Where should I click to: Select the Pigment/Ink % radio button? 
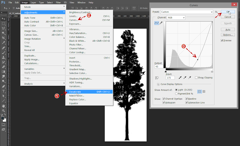tap(176, 94)
